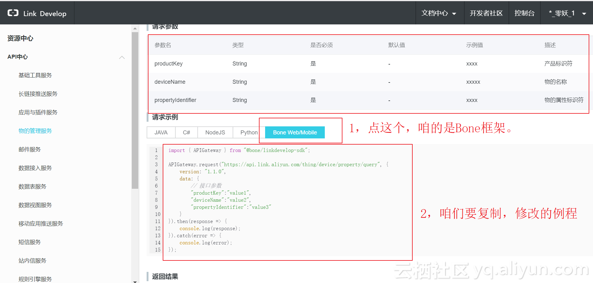Click the console.log(response) code line
The width and height of the screenshot is (593, 283).
pos(210,229)
